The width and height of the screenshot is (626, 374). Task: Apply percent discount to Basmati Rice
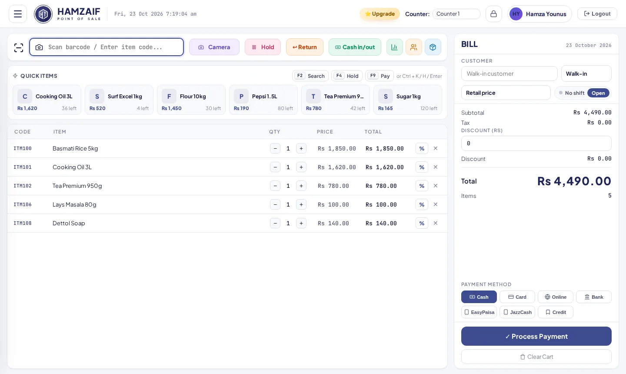coord(422,148)
